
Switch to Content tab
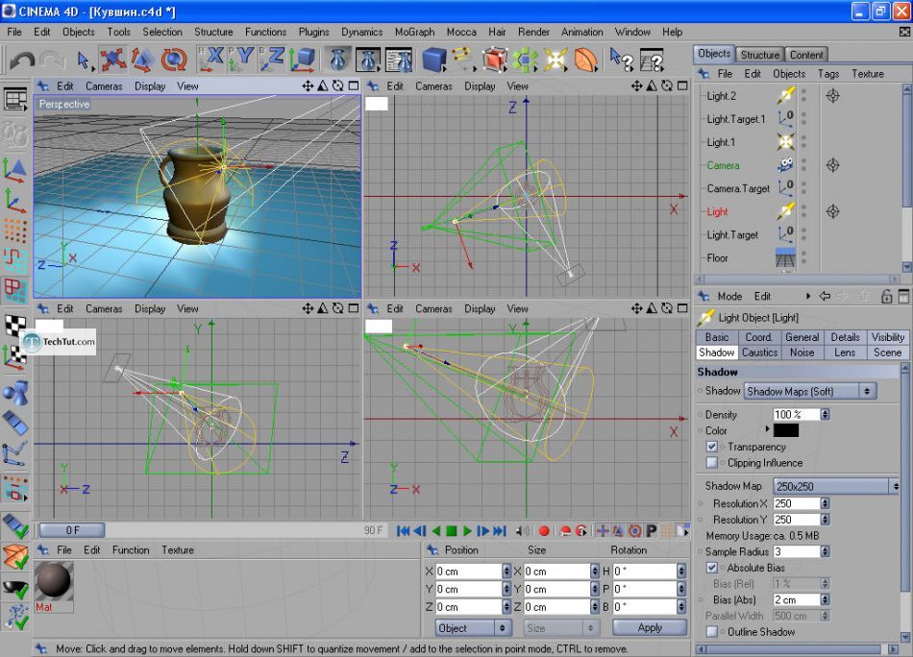[806, 55]
